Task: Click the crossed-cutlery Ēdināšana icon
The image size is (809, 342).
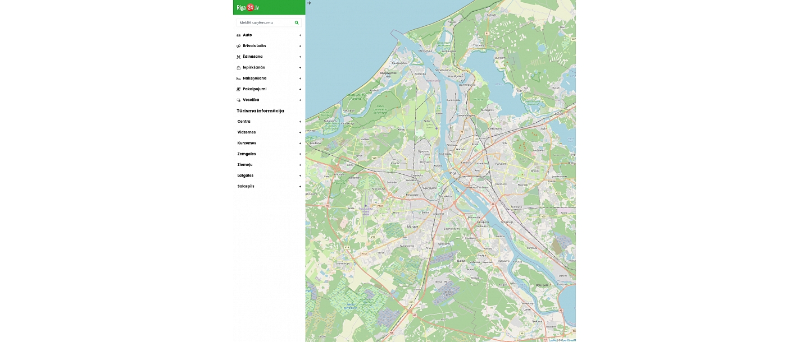Action: coord(239,57)
